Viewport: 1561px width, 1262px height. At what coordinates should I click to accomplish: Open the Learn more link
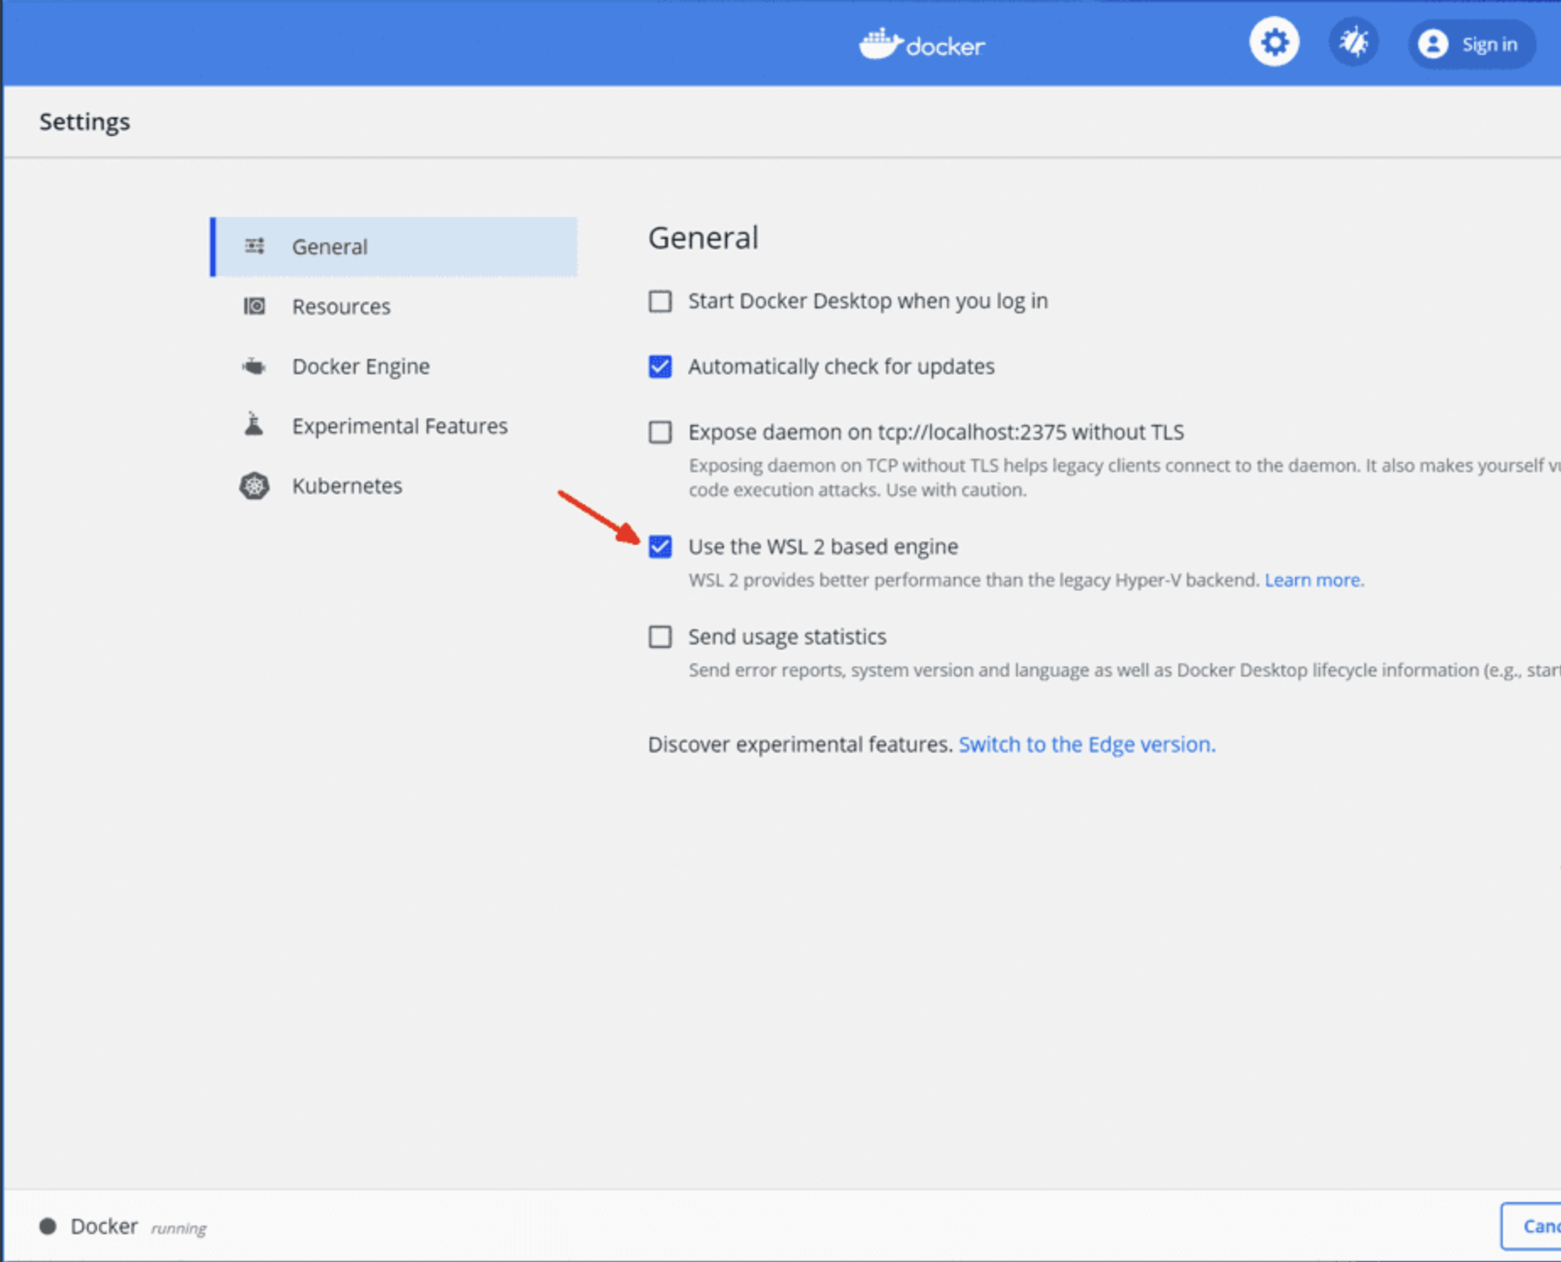1312,580
